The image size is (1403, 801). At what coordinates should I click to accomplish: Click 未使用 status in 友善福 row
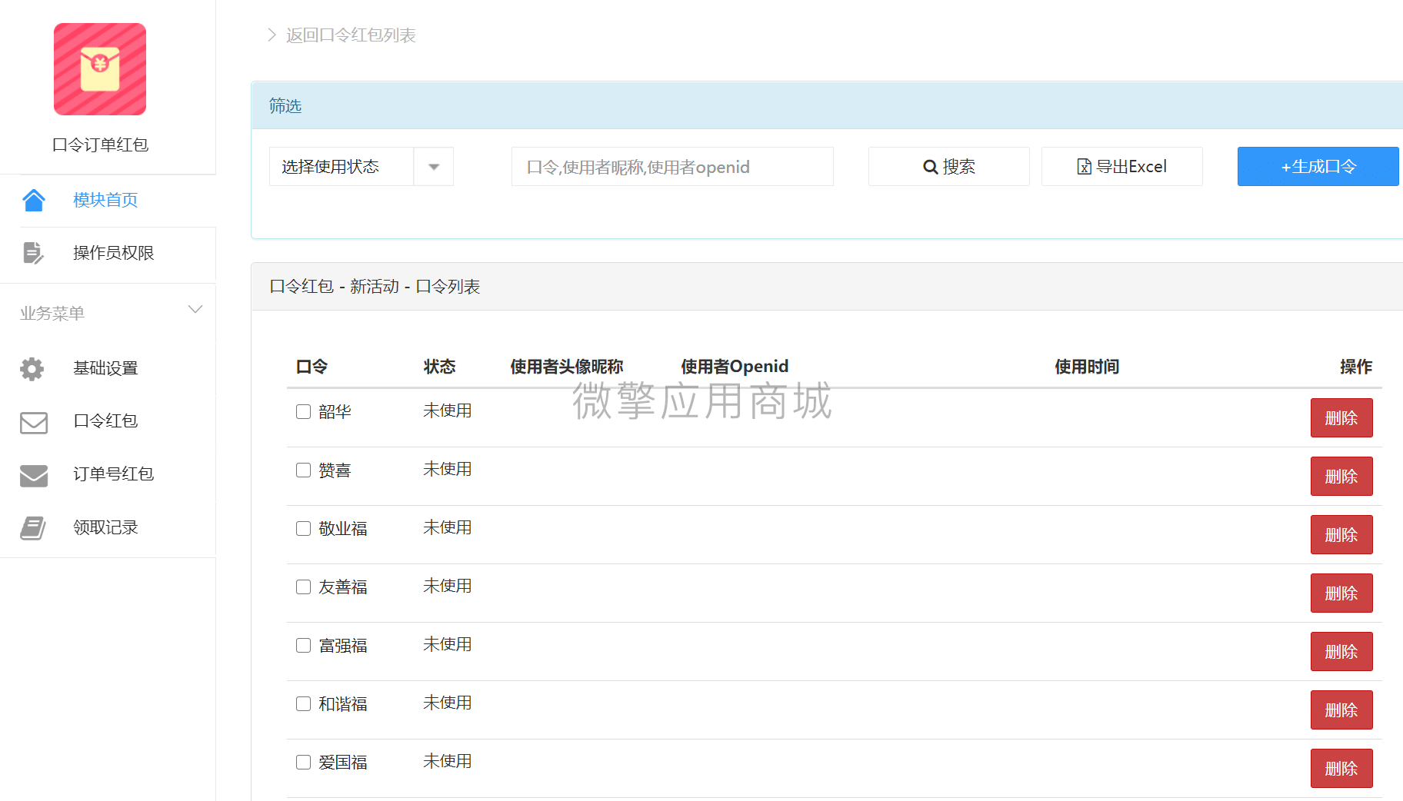[x=448, y=586]
